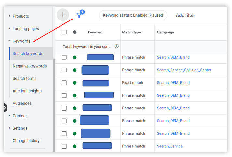Collapse the Keywords section arrow

pos(9,41)
